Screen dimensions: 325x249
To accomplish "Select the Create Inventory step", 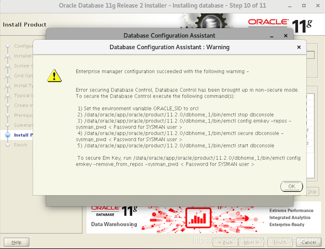I will click(x=23, y=105).
